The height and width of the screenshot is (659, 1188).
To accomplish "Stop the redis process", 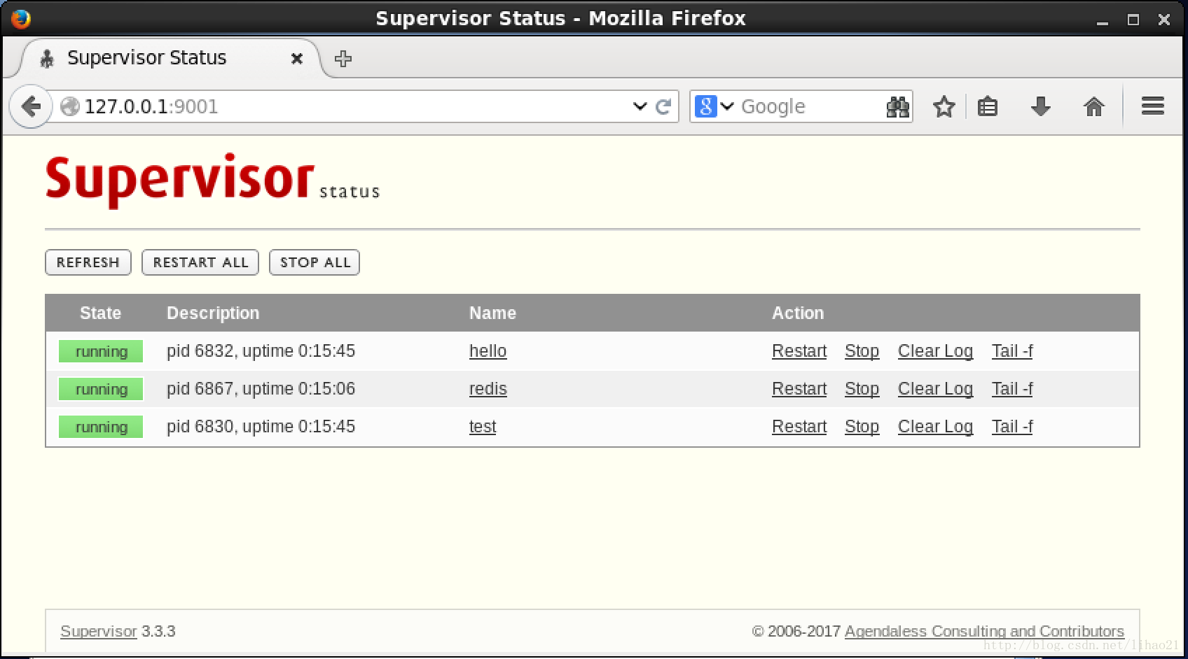I will click(x=862, y=389).
